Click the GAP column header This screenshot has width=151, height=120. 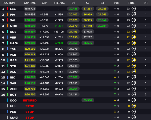coord(44,3)
